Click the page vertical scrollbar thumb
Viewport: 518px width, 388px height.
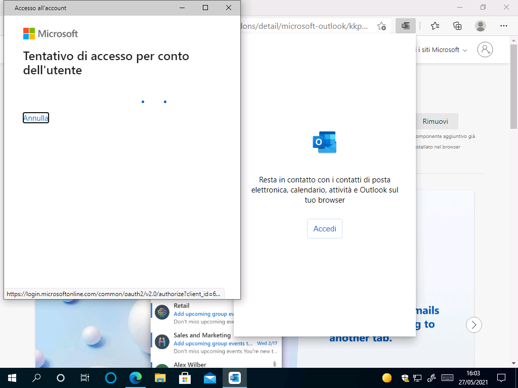tap(513, 86)
